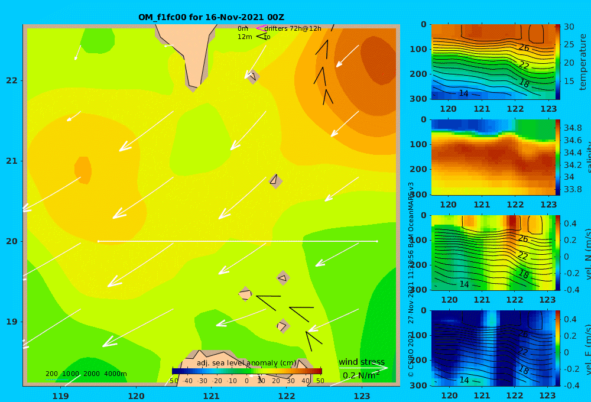This screenshot has height=402, width=591.
Task: Click the black 12m drifter arrow legend icon
Action: tap(261, 37)
